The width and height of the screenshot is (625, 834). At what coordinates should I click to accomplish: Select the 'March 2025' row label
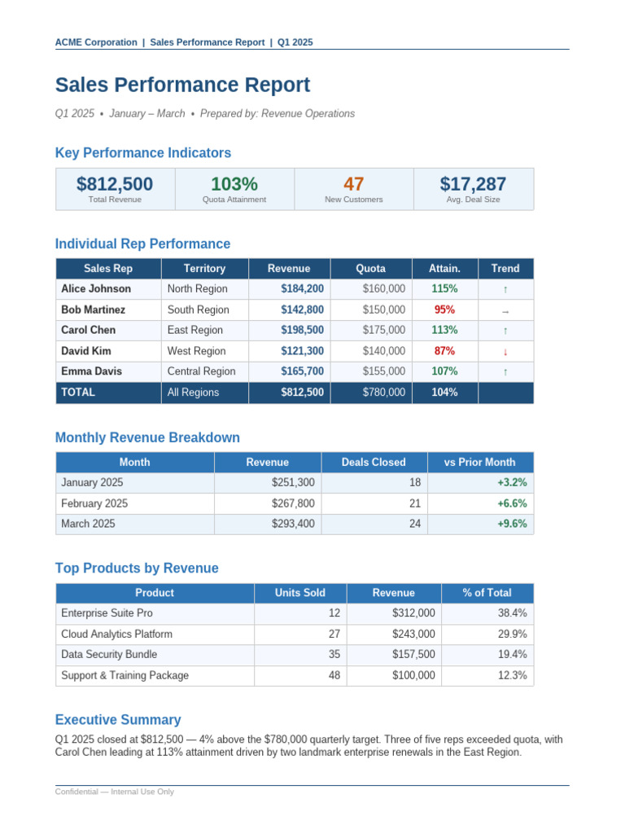(88, 524)
